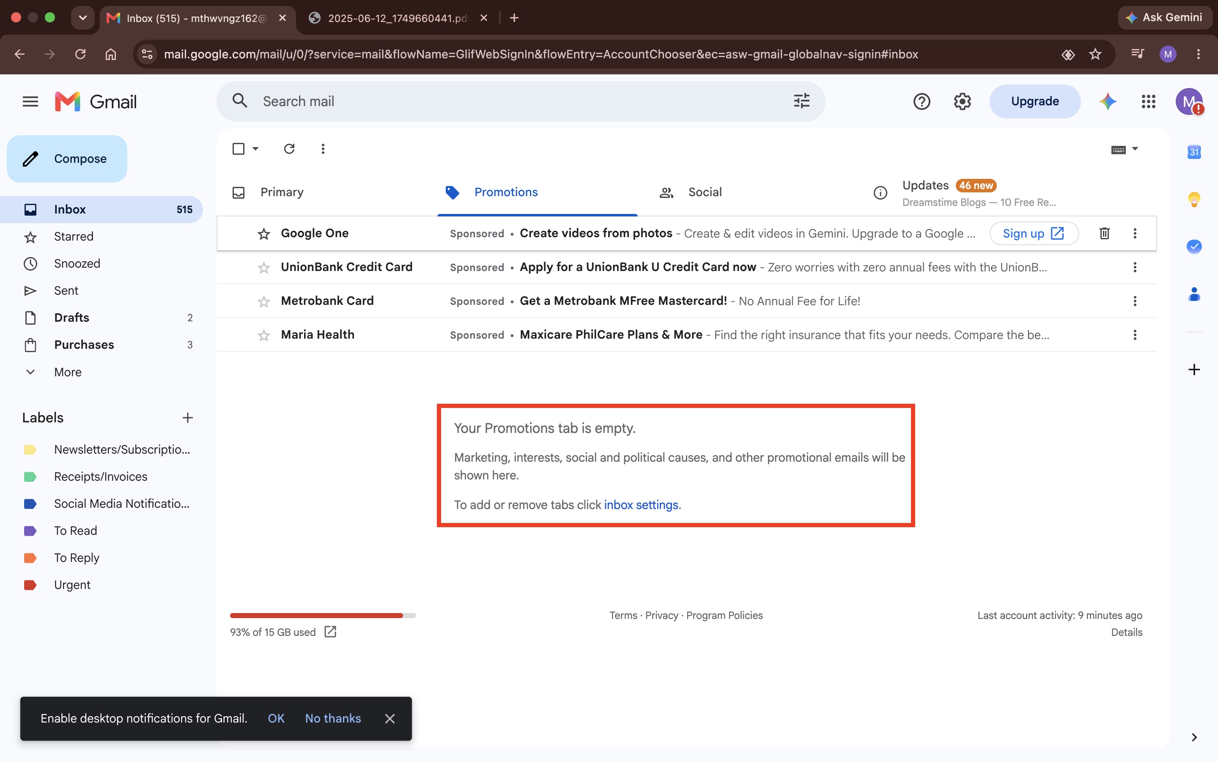Open the storage management link icon

tap(330, 632)
